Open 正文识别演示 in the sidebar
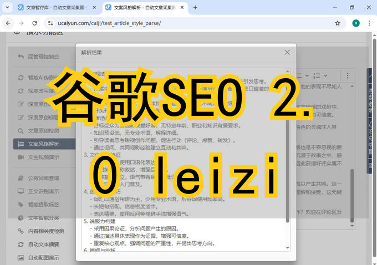Image resolution: width=377 pixels, height=265 pixels. tap(43, 191)
